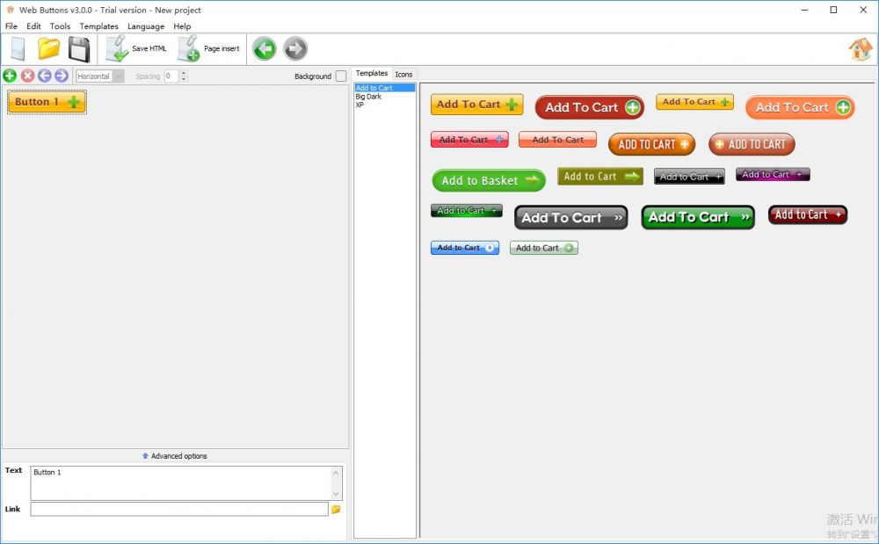This screenshot has width=879, height=544.
Task: Enable the Background checkbox
Action: pyautogui.click(x=341, y=76)
